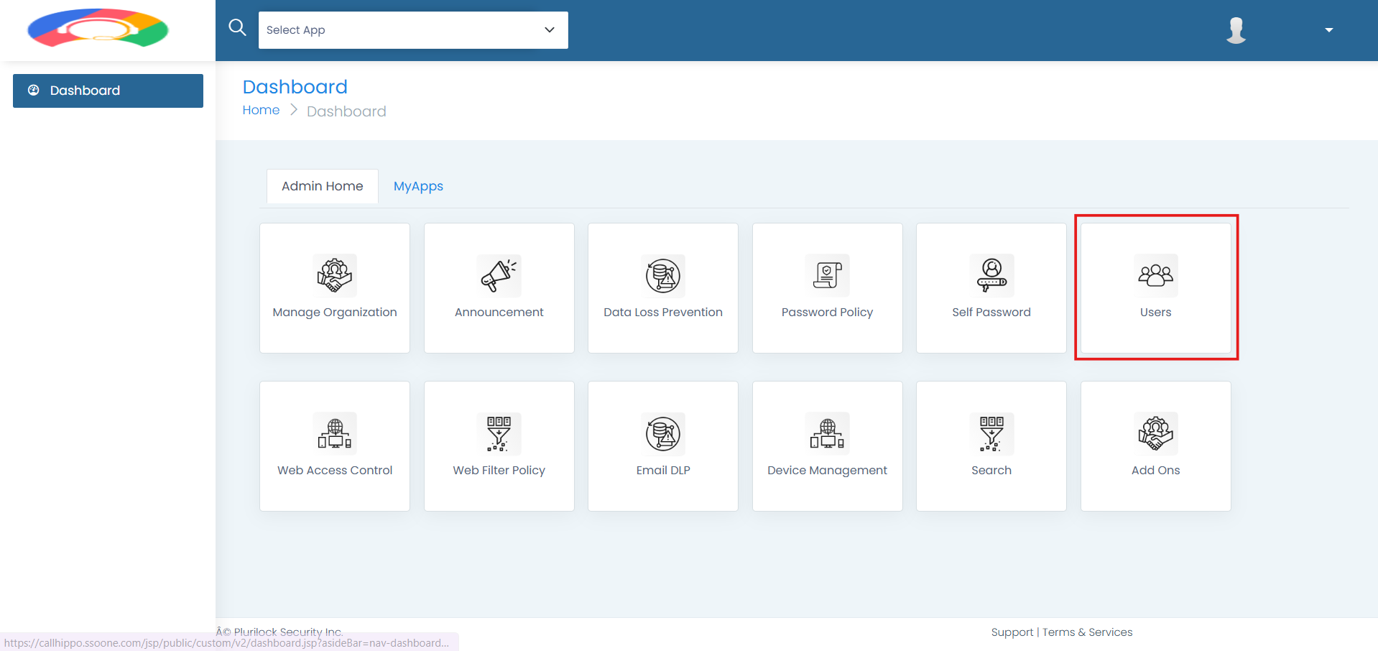The height and width of the screenshot is (651, 1378).
Task: Click the user avatar icon
Action: (1236, 30)
